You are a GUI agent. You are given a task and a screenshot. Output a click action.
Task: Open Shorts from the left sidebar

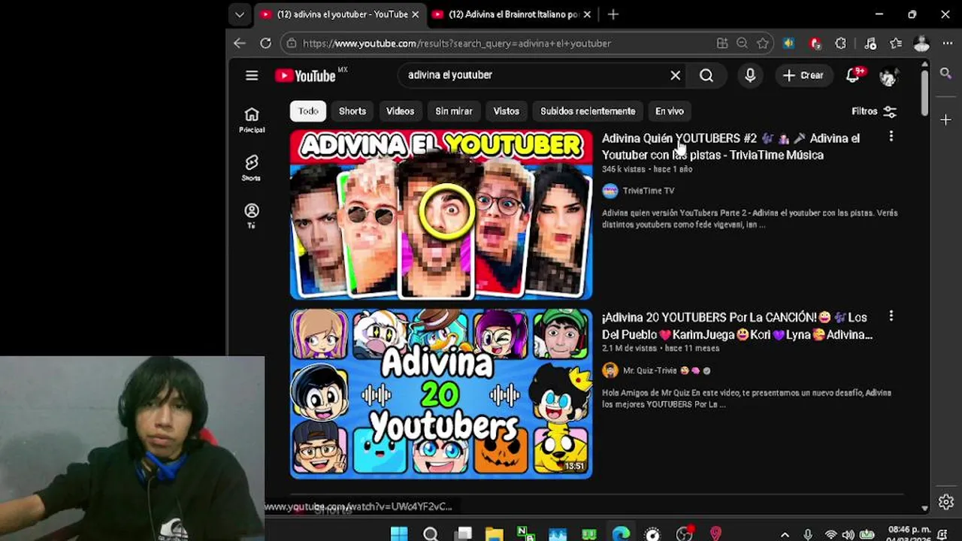251,168
